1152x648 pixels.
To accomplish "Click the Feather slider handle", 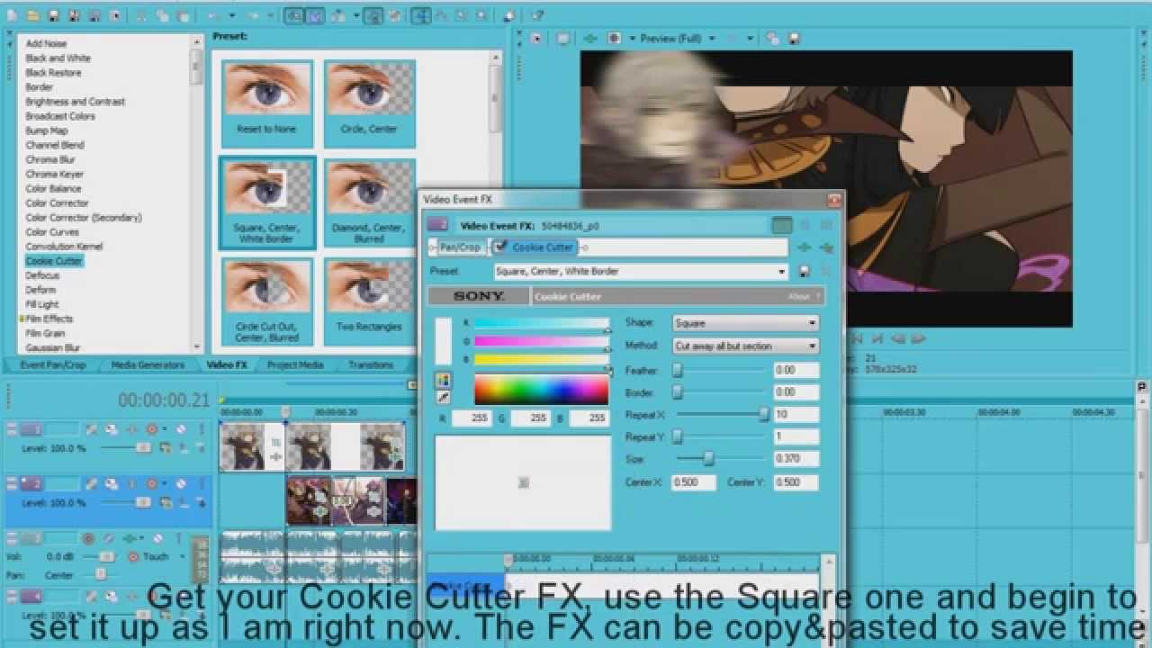I will point(678,370).
